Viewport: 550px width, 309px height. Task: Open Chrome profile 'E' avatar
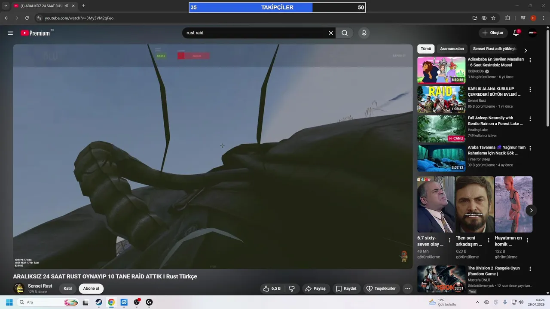click(533, 18)
